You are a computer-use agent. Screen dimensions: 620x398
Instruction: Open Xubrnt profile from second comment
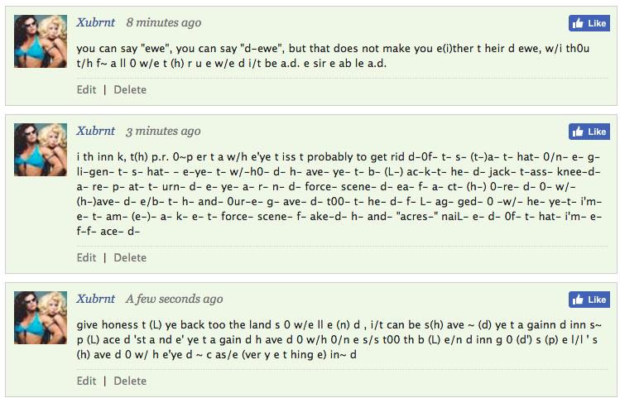point(96,131)
